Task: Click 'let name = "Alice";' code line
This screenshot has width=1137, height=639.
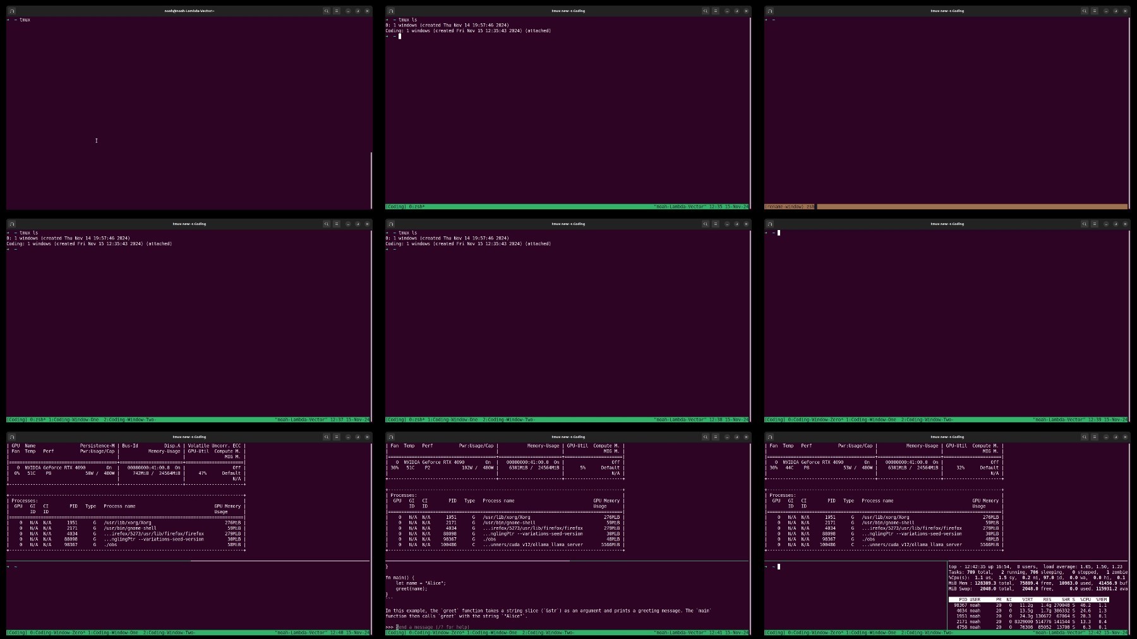Action: click(421, 583)
